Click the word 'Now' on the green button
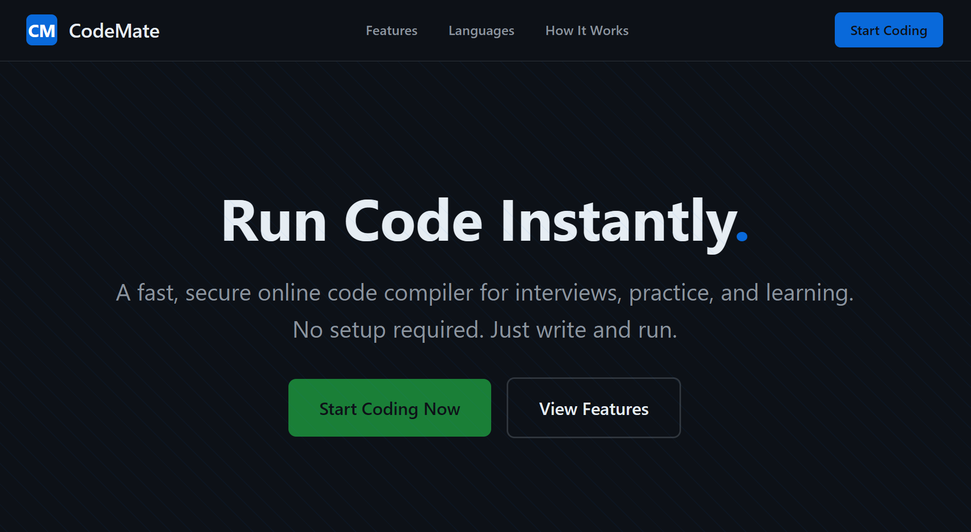The image size is (971, 532). [x=442, y=409]
